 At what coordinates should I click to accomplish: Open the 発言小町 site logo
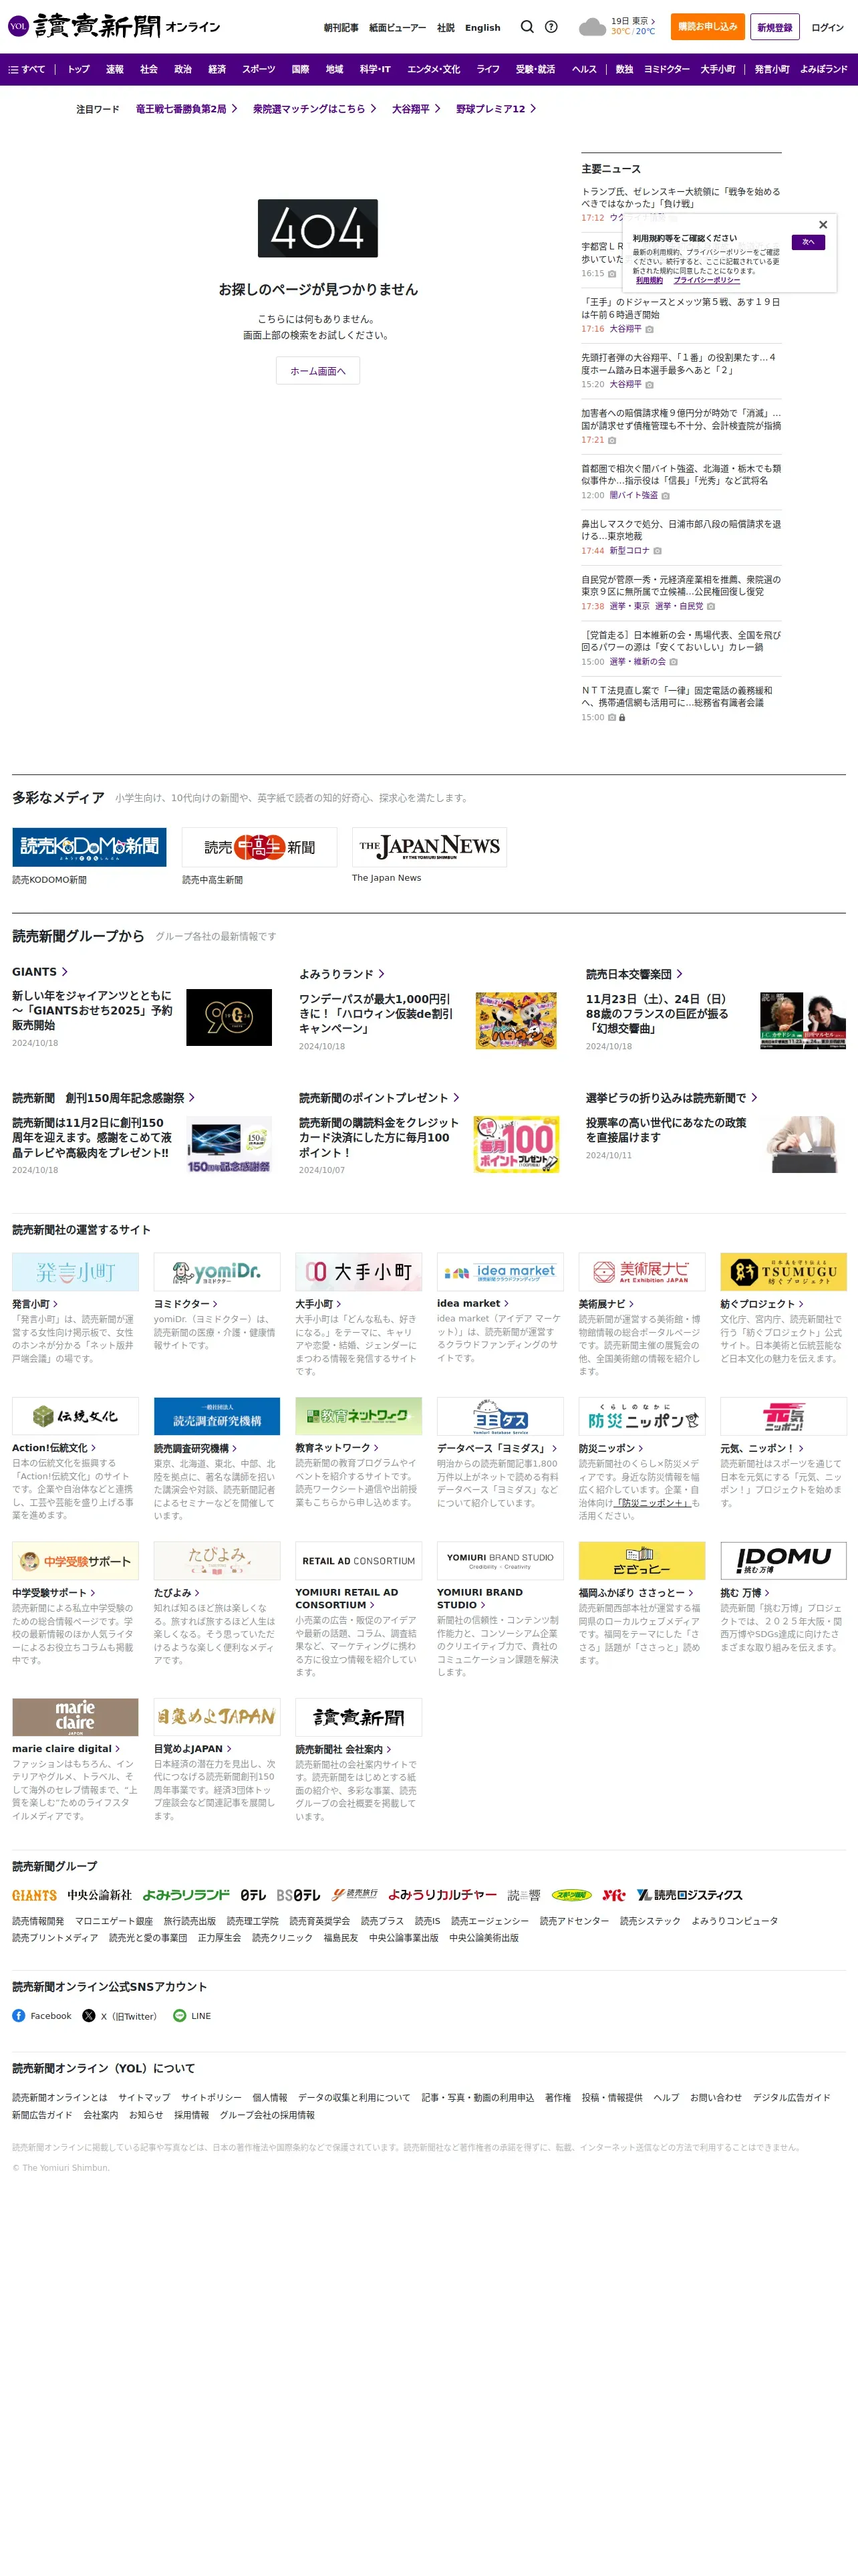point(75,1272)
